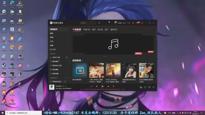Image resolution: width=205 pixels, height=115 pixels.
Task: Open the 推荐歌单 heading link
Action: pyautogui.click(x=78, y=61)
